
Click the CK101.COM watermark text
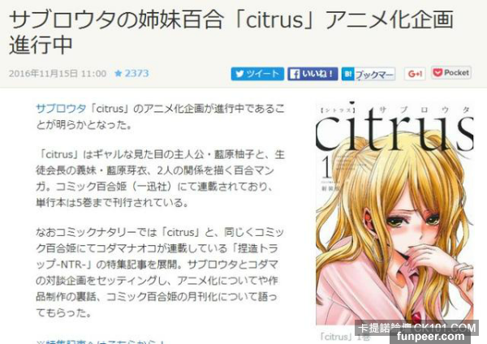coord(444,328)
